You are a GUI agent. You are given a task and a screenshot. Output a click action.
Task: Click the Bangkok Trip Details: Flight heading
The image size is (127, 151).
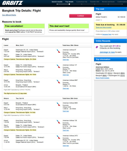[x=21, y=11]
